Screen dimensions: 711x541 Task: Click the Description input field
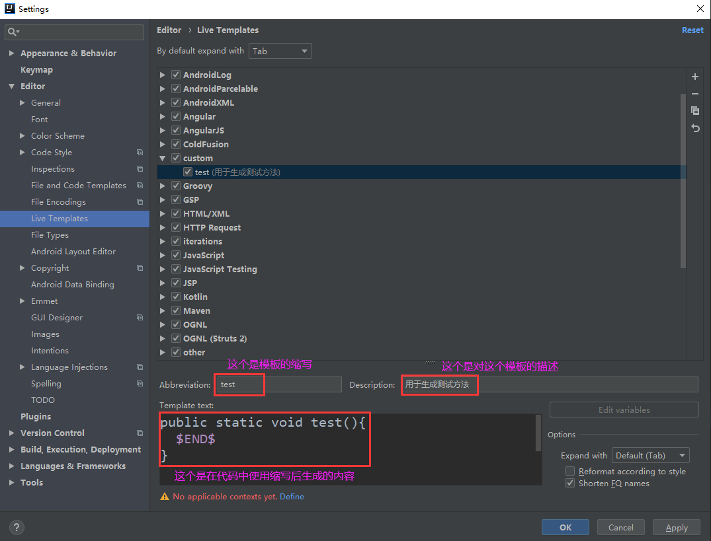click(x=550, y=384)
